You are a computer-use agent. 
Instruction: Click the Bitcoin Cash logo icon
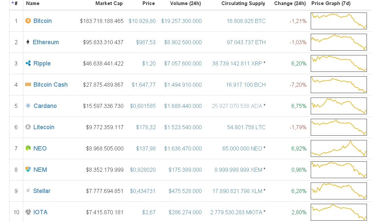pyautogui.click(x=28, y=84)
